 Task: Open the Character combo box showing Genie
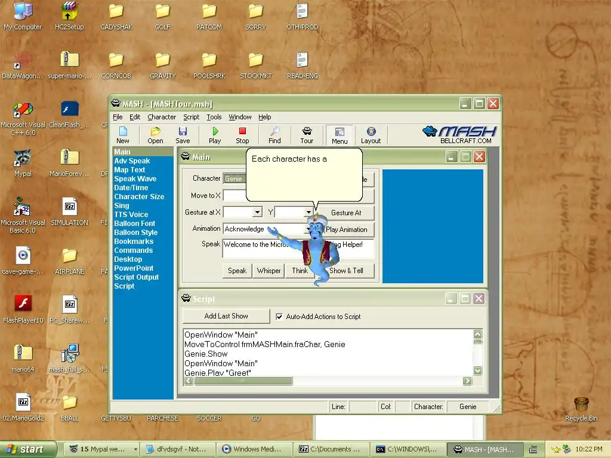tap(234, 179)
